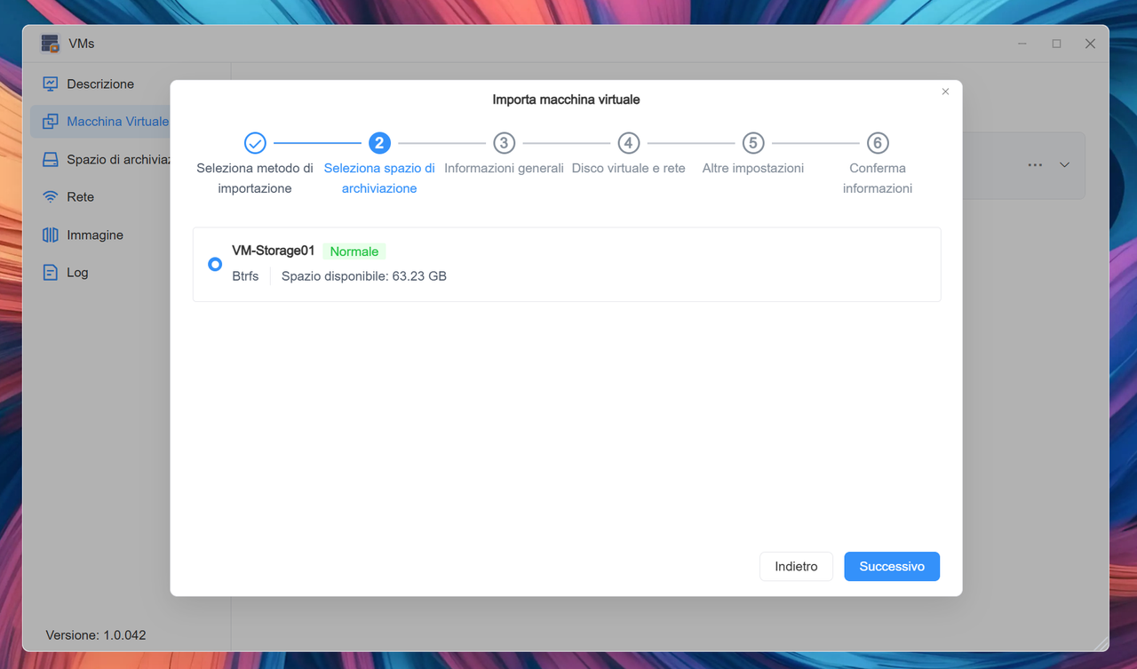Maximize the VMs window
Viewport: 1137px width, 669px height.
pyautogui.click(x=1056, y=44)
